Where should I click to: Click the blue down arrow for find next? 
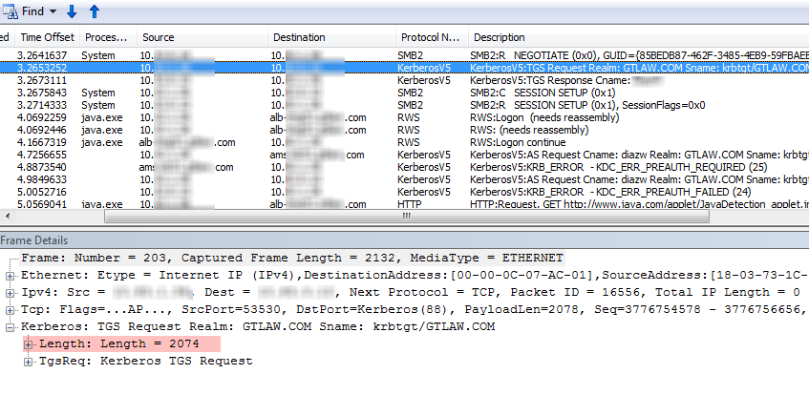point(73,11)
